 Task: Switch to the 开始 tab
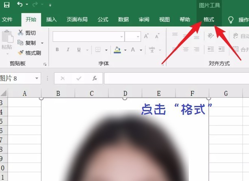click(31, 19)
